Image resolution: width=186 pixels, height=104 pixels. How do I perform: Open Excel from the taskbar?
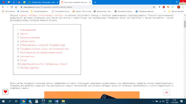(x=50, y=101)
